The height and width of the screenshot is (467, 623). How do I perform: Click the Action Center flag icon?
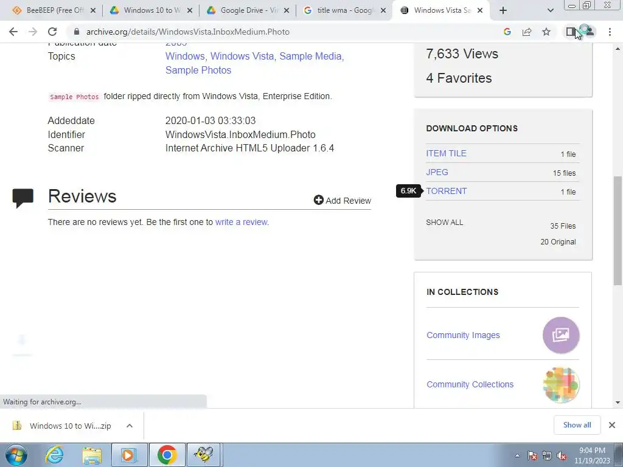(532, 456)
